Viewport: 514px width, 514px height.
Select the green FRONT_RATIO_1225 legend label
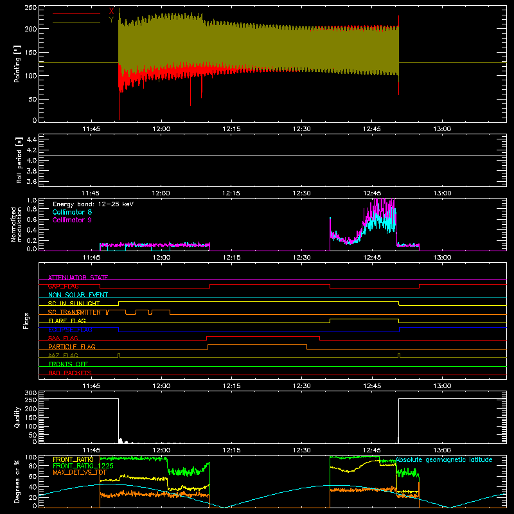coord(83,466)
